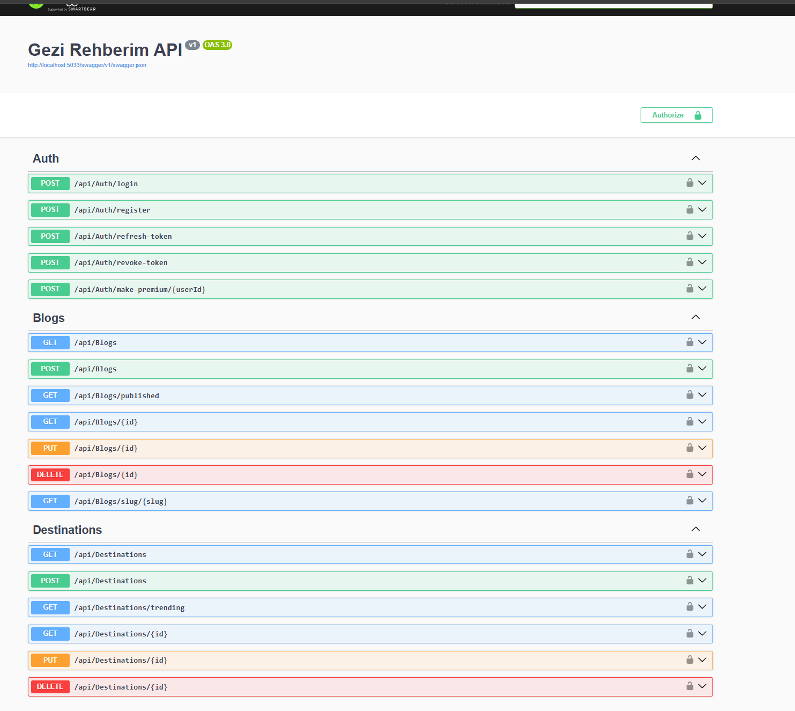The width and height of the screenshot is (795, 711).
Task: Collapse the Blogs section chevron
Action: pos(696,317)
